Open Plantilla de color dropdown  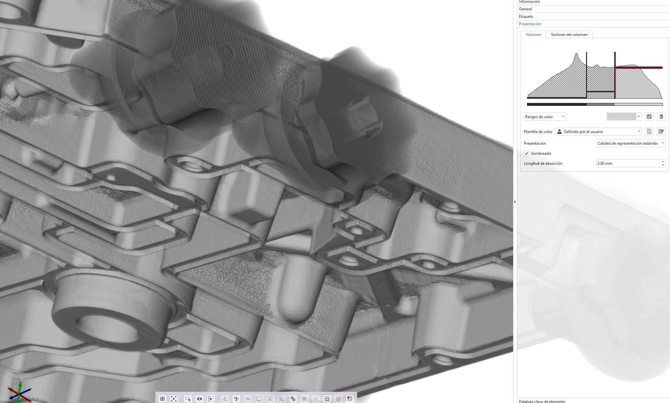(598, 132)
